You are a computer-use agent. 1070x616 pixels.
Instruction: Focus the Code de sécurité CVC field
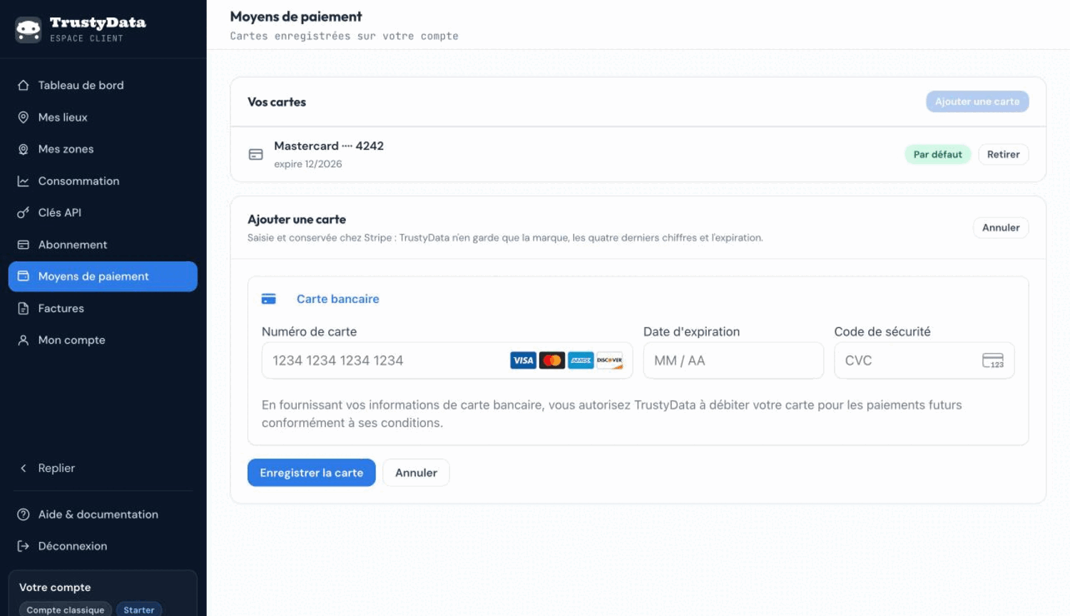(924, 361)
